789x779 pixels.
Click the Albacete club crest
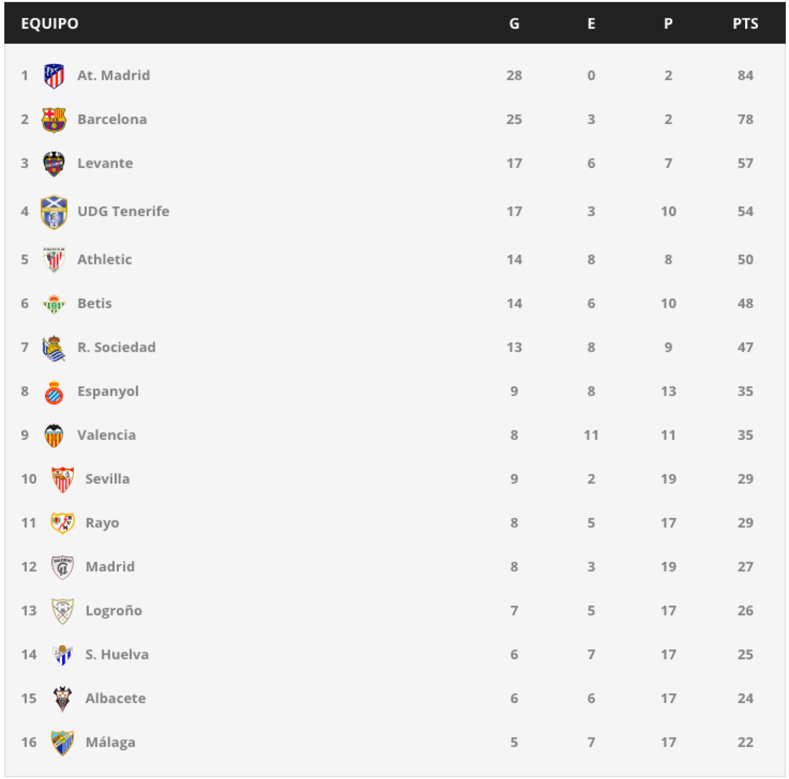(62, 699)
